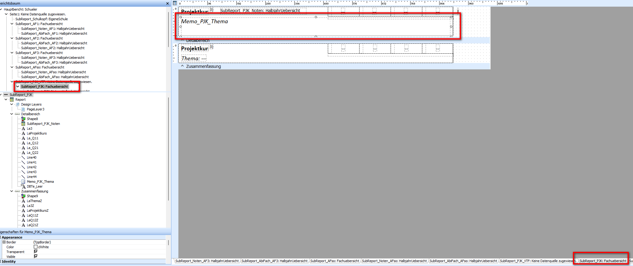Click the DBTe_Leer data text icon
This screenshot has width=633, height=266.
(23, 186)
